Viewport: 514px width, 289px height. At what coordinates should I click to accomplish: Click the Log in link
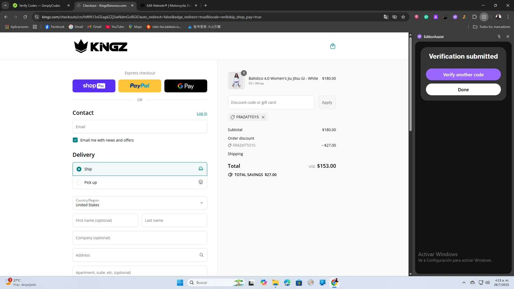[202, 113]
